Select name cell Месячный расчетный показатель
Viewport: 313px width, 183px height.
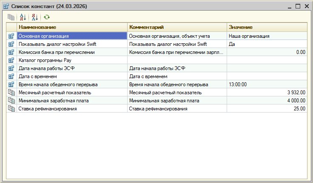[x=72, y=93]
